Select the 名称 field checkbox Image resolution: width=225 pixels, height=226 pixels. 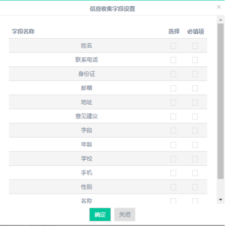pyautogui.click(x=173, y=201)
